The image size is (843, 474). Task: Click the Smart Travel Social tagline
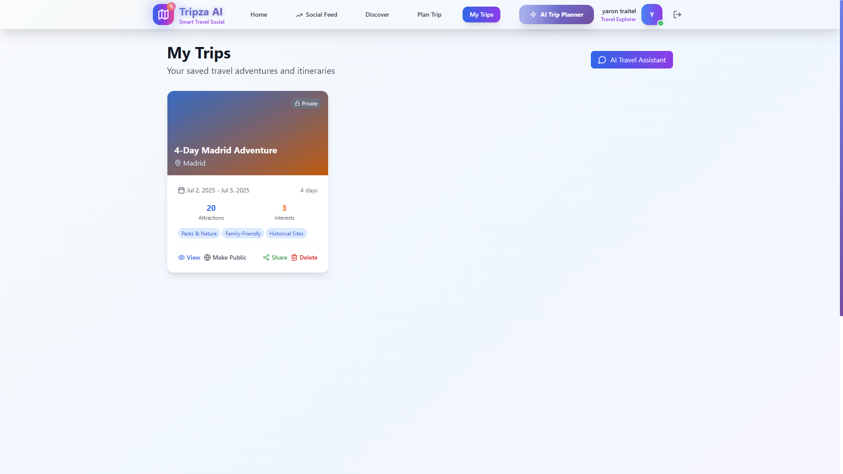click(202, 22)
